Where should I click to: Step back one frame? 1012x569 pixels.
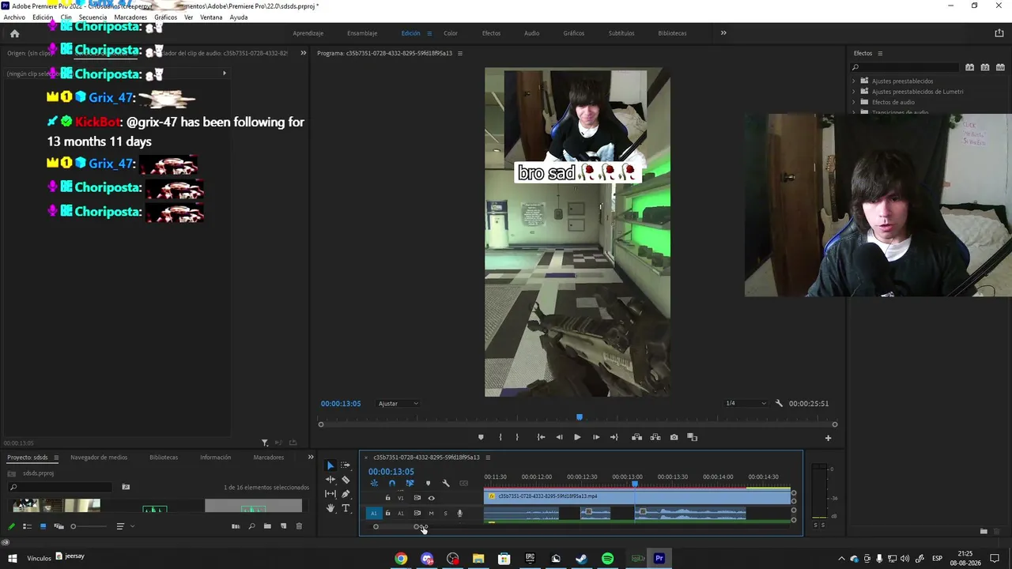click(559, 437)
